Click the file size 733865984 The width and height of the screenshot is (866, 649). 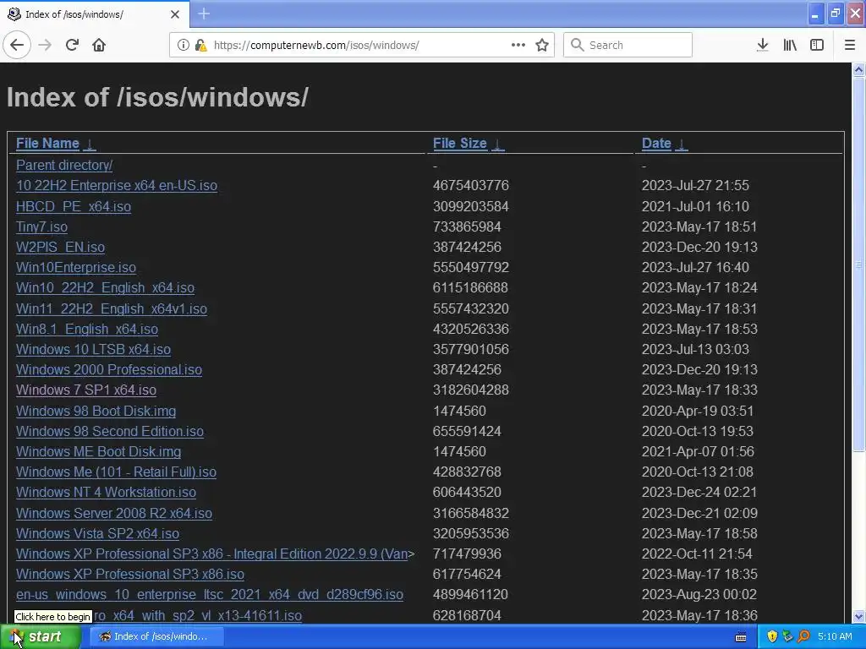pyautogui.click(x=467, y=226)
